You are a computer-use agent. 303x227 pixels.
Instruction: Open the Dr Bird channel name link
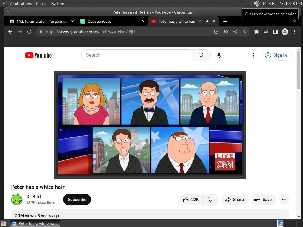[33, 197]
